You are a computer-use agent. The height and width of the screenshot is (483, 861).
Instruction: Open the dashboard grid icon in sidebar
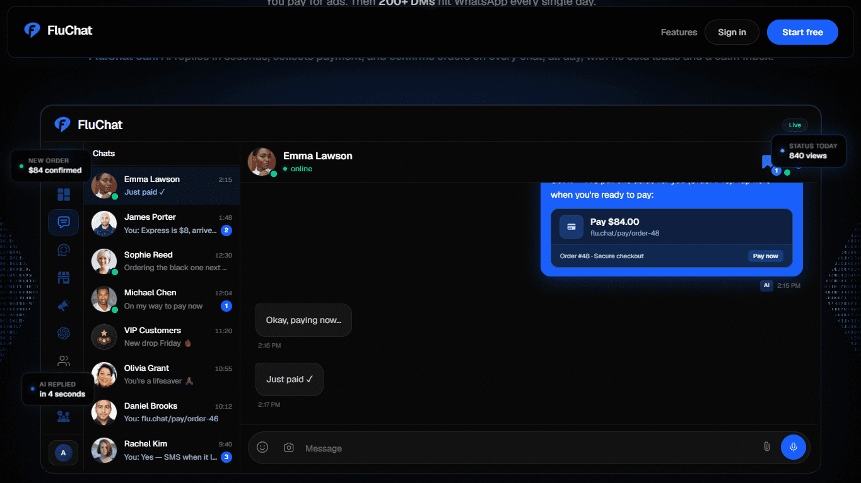(x=64, y=195)
